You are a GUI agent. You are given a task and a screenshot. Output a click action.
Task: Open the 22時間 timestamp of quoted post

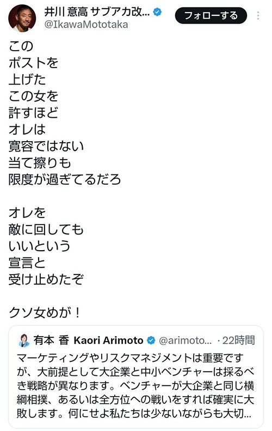coord(238,341)
